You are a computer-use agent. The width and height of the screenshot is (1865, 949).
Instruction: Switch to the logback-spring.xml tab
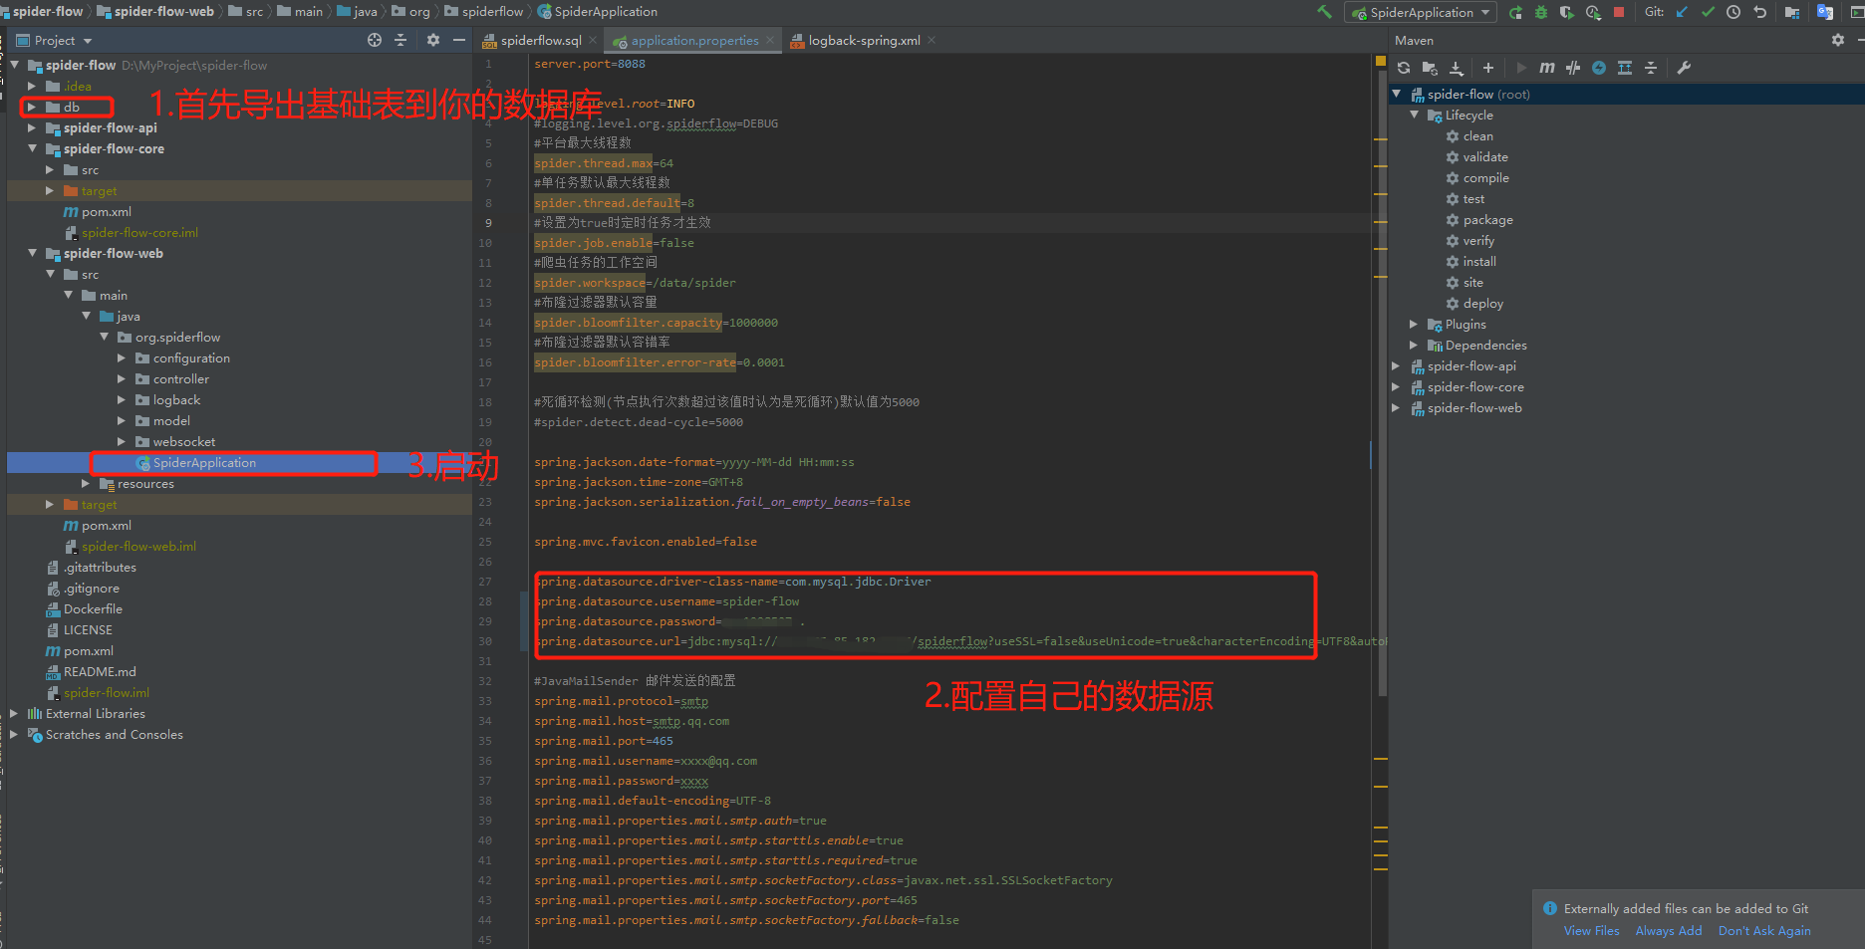tap(863, 40)
